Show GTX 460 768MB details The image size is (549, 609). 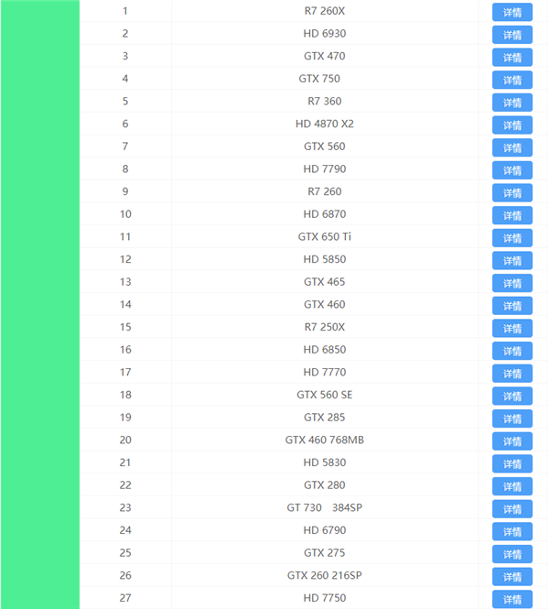click(x=512, y=441)
